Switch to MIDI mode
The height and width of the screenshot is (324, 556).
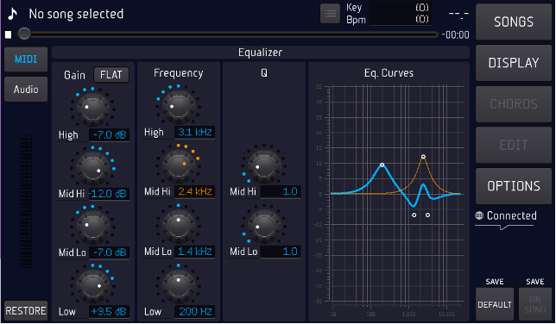26,59
